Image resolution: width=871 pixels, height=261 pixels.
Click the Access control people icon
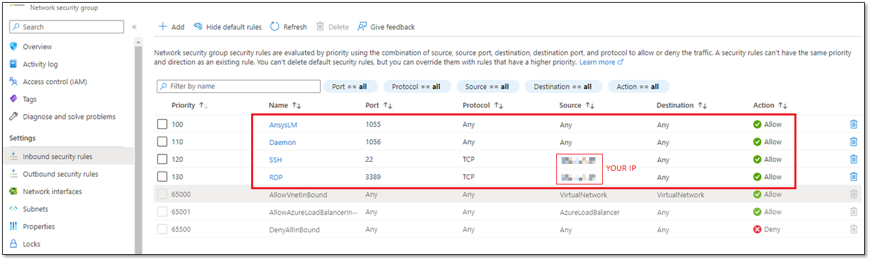[13, 81]
